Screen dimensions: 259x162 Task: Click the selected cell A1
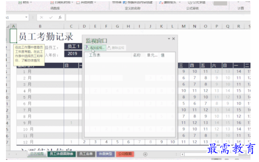point(13,36)
